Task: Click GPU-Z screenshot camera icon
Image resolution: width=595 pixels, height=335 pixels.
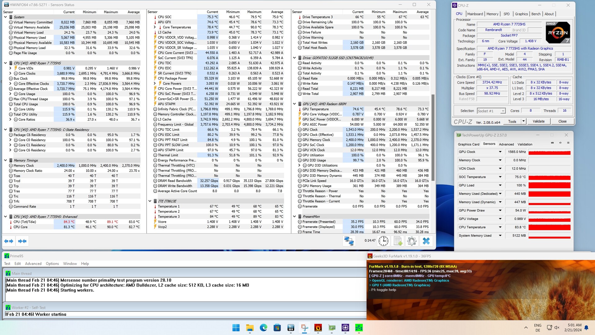Action: click(x=552, y=143)
